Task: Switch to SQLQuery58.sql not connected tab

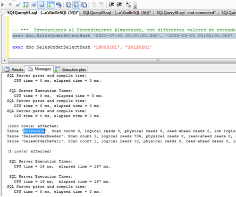Action: pos(186,13)
